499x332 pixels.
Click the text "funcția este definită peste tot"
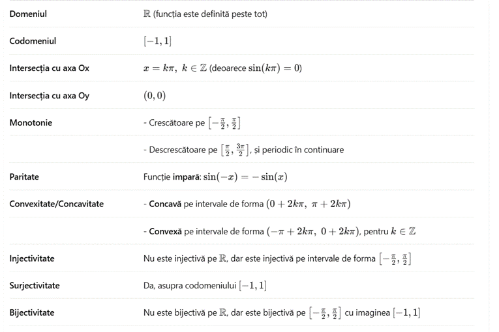[210, 14]
